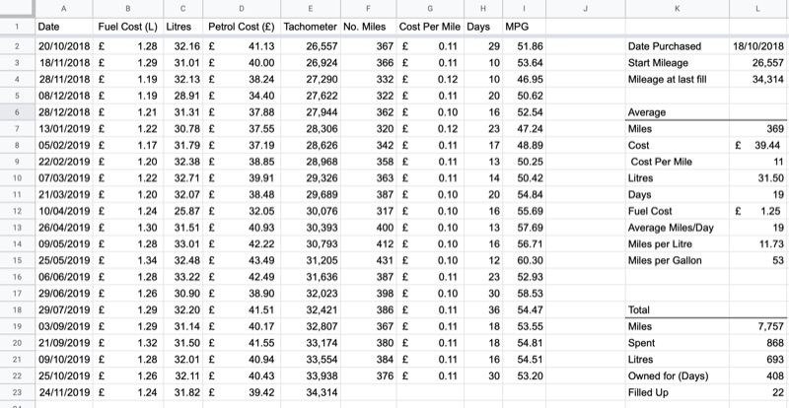789x408 pixels.
Task: Click the 'Cost Per Mile' header cell
Action: click(x=430, y=27)
